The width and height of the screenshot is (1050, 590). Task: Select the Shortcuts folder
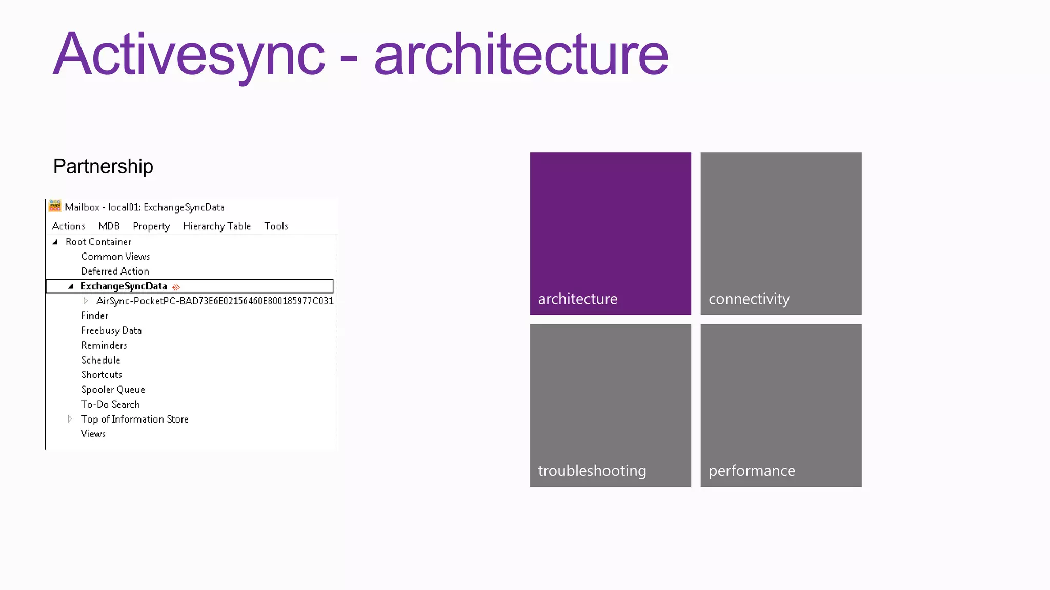[x=102, y=375]
